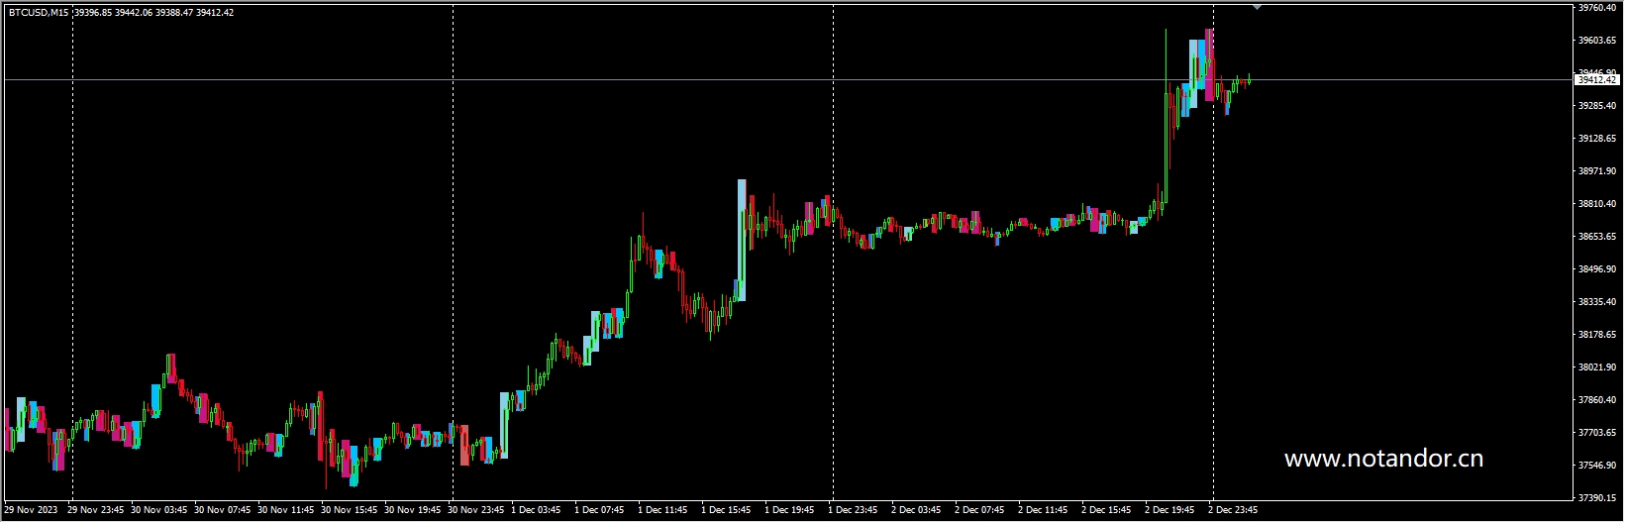Click the 37390.15 price scale label
Image resolution: width=1625 pixels, height=523 pixels.
click(x=1596, y=498)
